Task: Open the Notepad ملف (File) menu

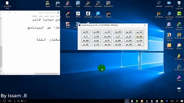Action: coord(57,16)
